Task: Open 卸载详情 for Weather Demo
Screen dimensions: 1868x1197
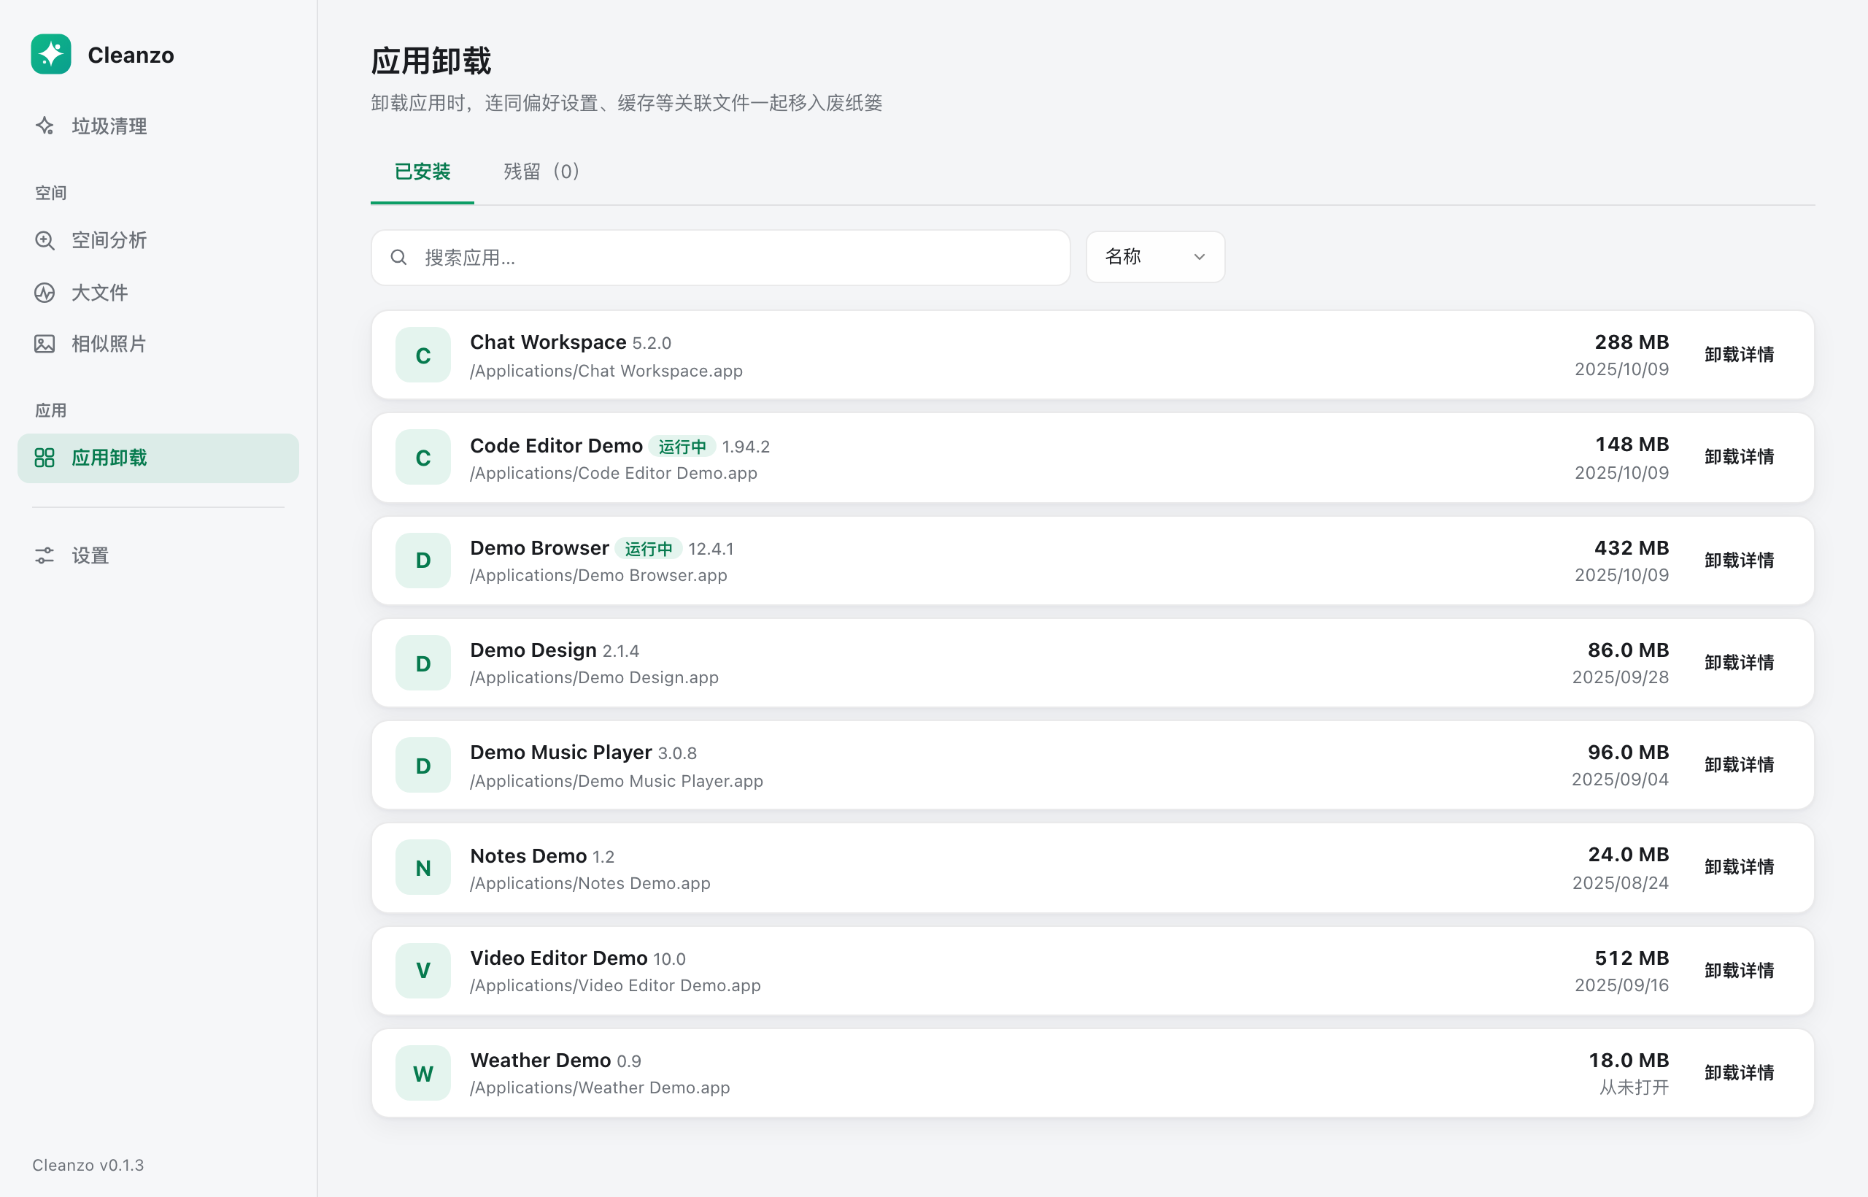Action: point(1739,1074)
